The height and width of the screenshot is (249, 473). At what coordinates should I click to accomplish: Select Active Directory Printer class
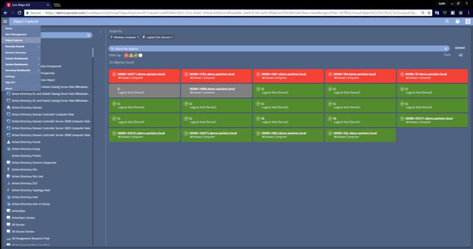[26, 156]
